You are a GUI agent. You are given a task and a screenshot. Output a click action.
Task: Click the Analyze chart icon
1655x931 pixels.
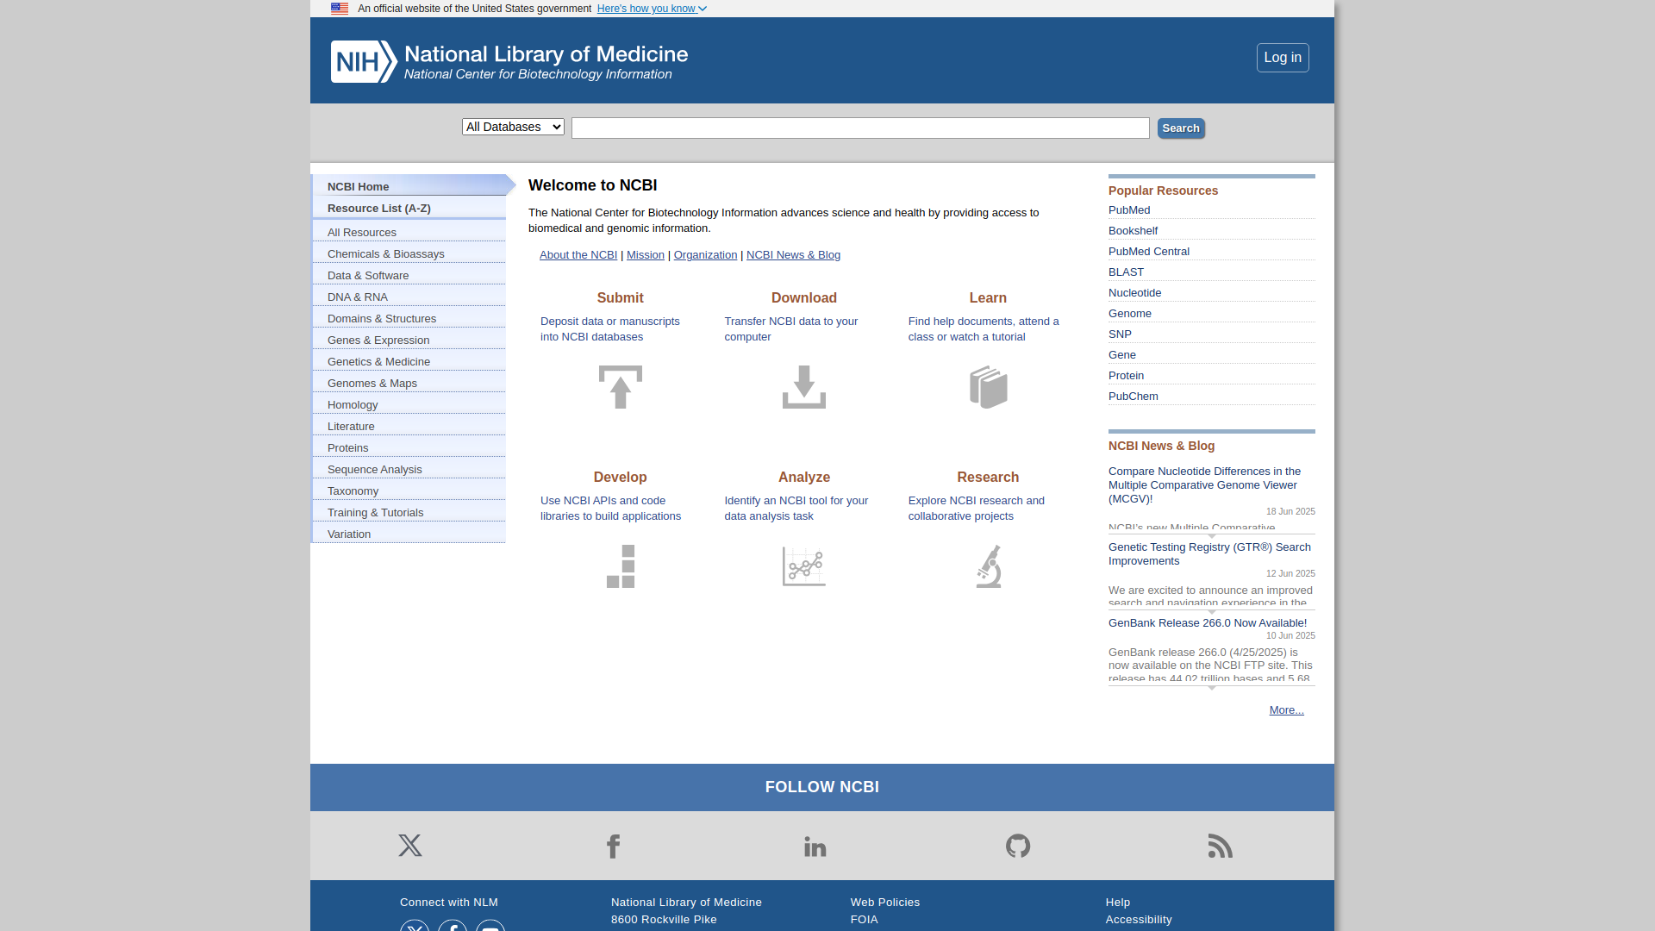pyautogui.click(x=804, y=566)
